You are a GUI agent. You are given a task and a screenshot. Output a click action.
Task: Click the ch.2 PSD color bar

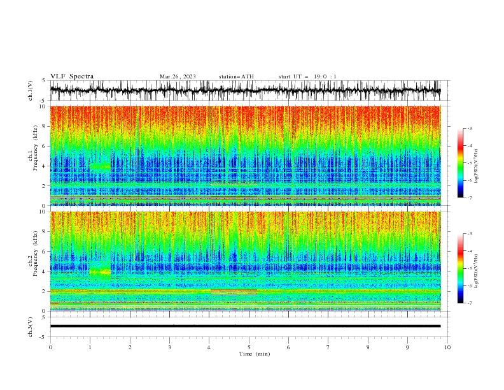(x=460, y=268)
